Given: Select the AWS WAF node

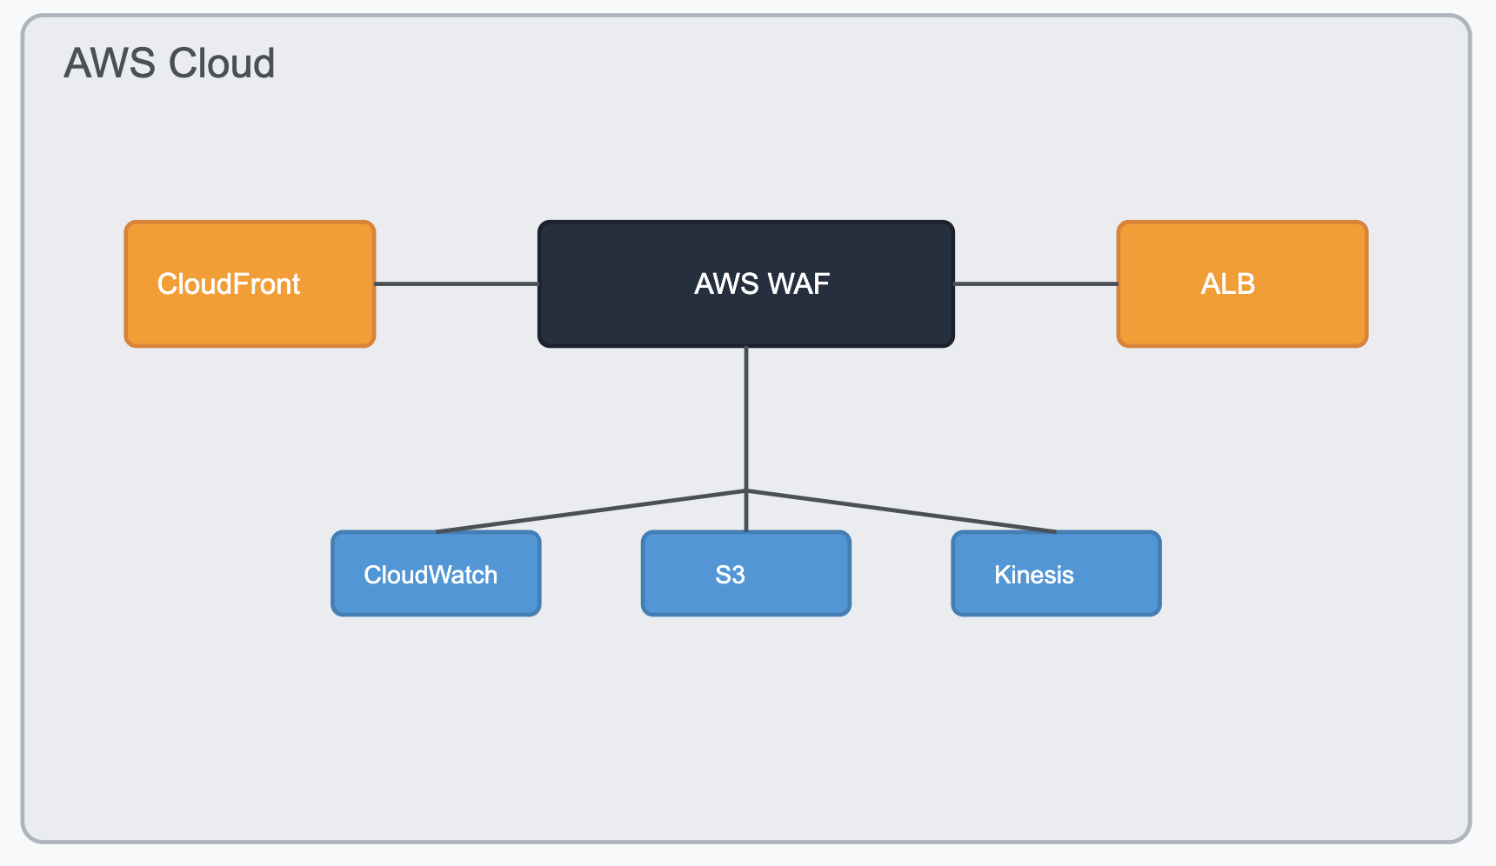Looking at the screenshot, I should click(746, 283).
